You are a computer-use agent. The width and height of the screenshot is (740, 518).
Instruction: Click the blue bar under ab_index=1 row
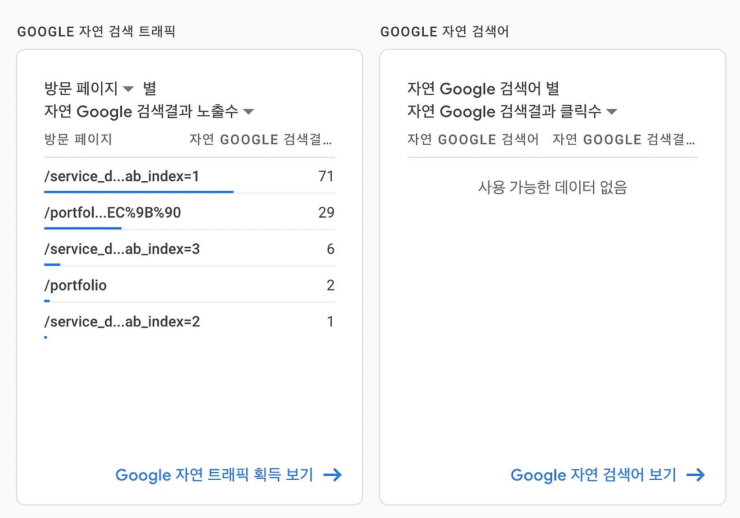point(139,192)
